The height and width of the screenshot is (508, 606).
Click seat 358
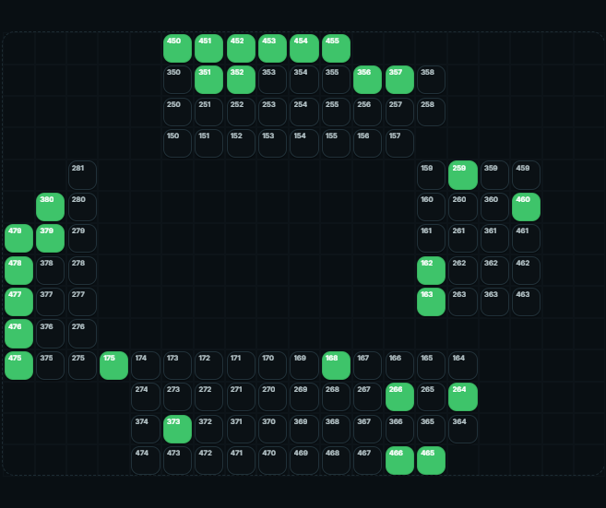(x=431, y=80)
